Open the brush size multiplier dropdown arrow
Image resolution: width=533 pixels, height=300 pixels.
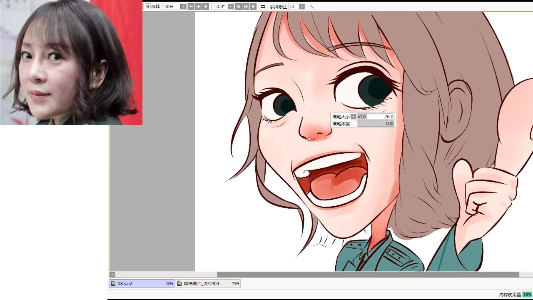click(x=354, y=117)
